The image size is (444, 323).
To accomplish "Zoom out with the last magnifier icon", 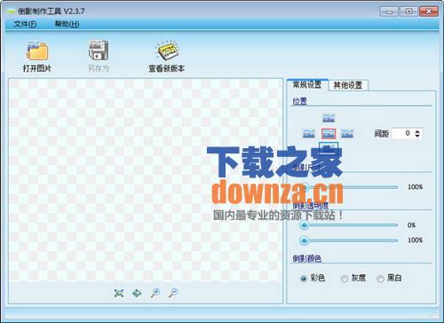I will point(173,293).
